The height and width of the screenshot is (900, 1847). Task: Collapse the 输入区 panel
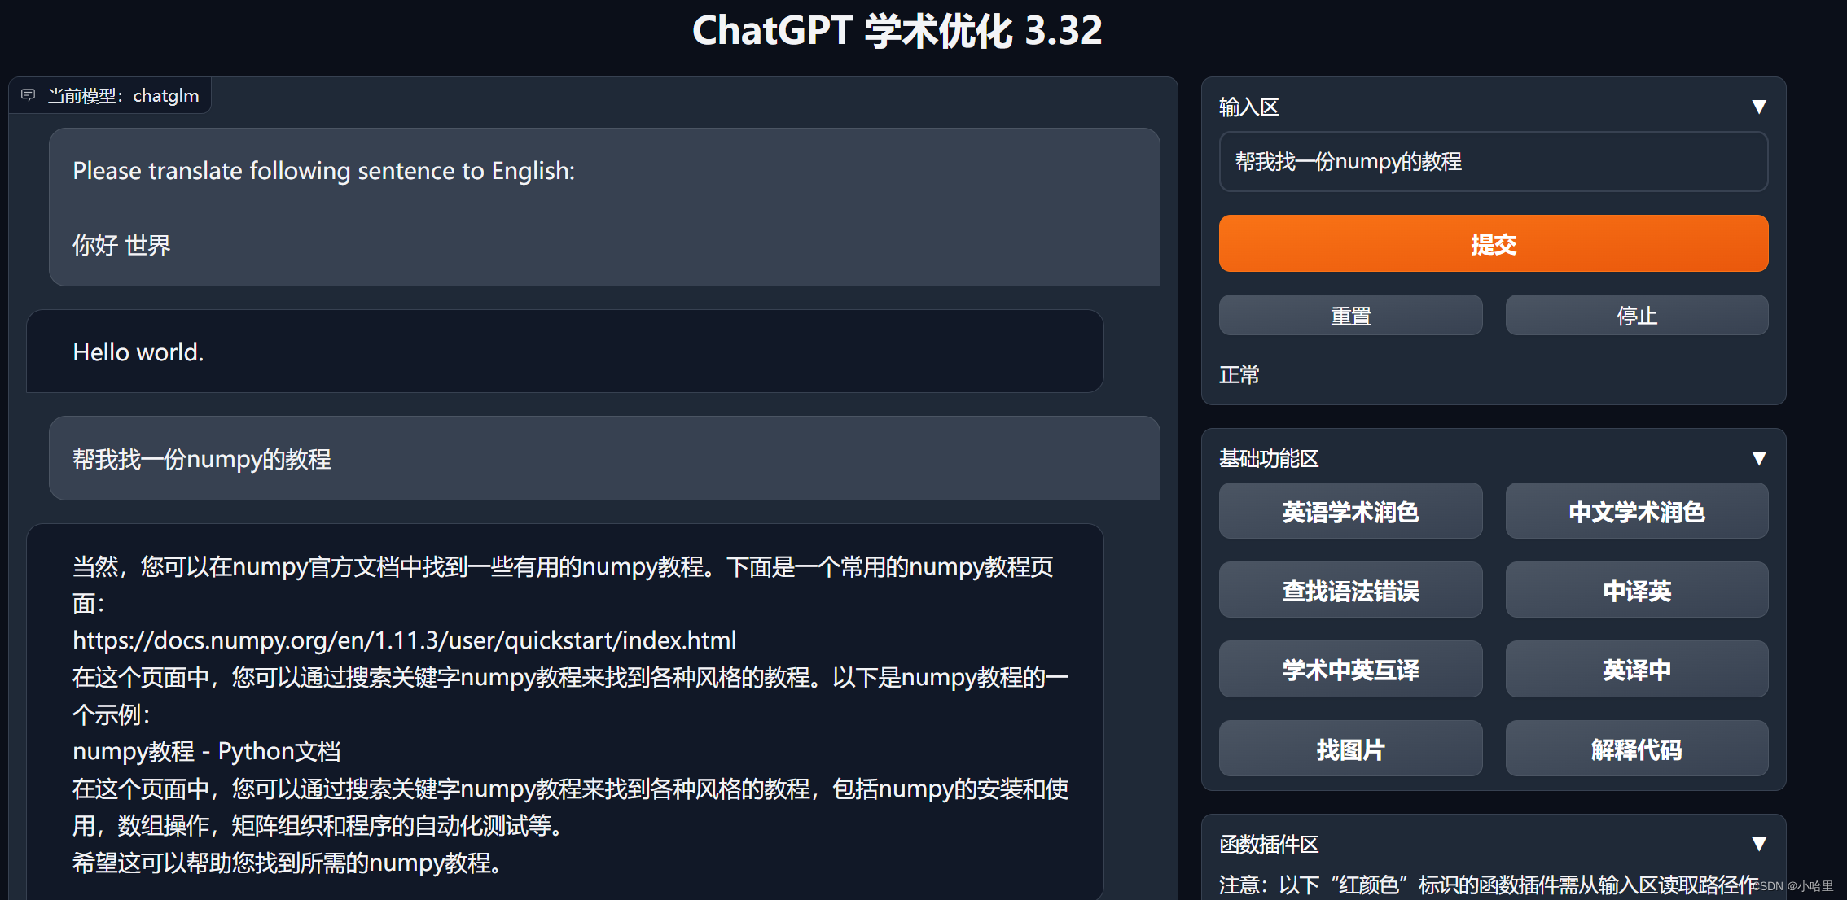pos(1759,107)
